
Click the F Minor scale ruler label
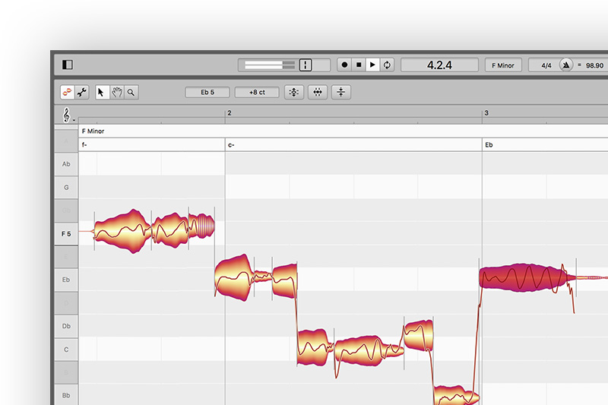click(x=93, y=131)
